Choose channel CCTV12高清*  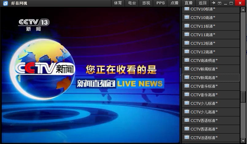pyautogui.click(x=211, y=52)
